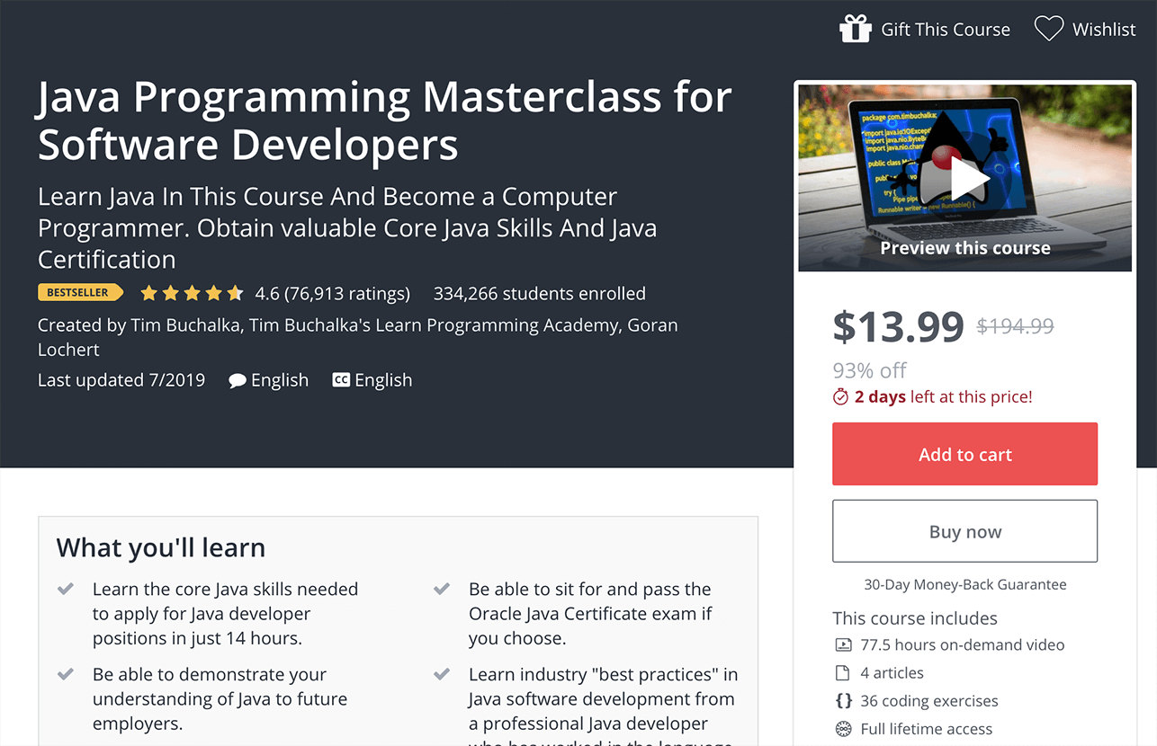Click the articles document icon
1157x746 pixels.
843,672
